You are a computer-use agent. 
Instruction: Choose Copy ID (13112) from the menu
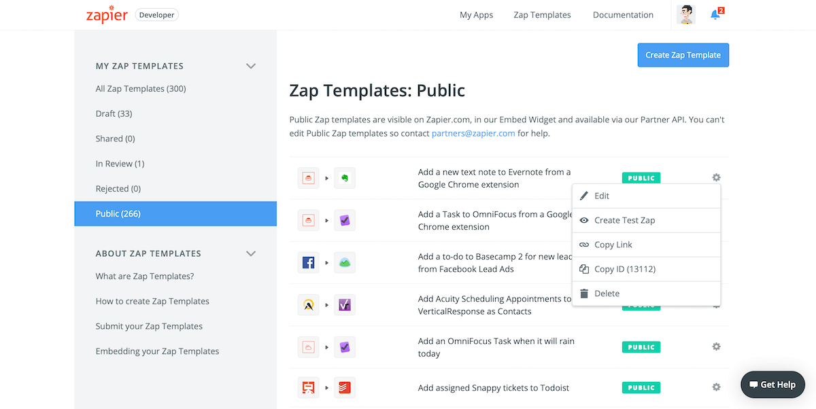click(646, 269)
